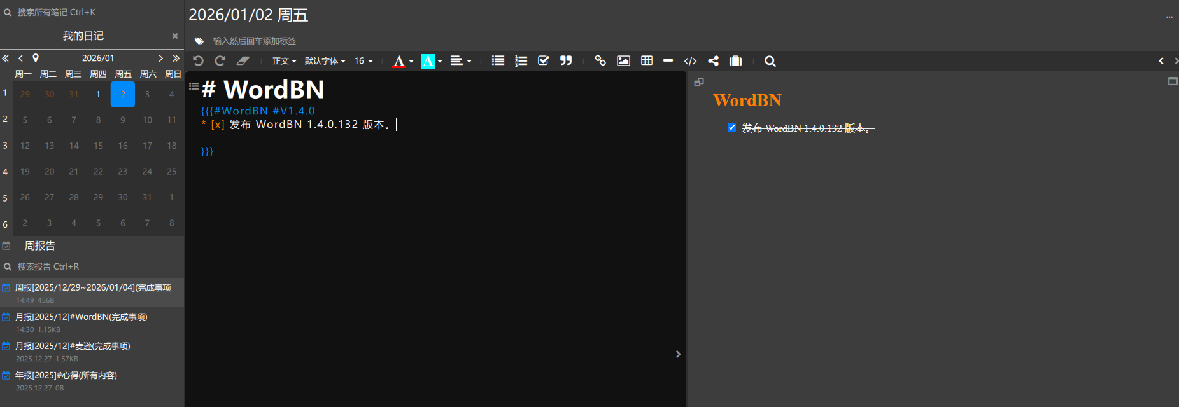Click the checklist icon in toolbar
The image size is (1179, 407).
pyautogui.click(x=543, y=61)
